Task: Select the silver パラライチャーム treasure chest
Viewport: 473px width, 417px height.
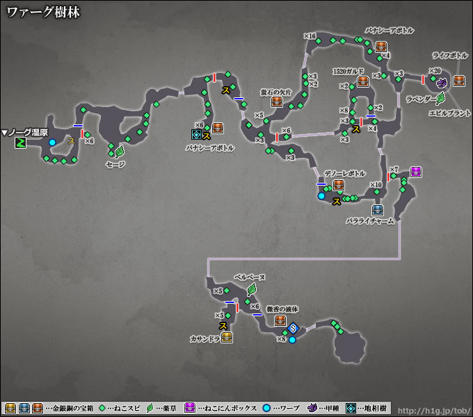Action: [x=378, y=209]
